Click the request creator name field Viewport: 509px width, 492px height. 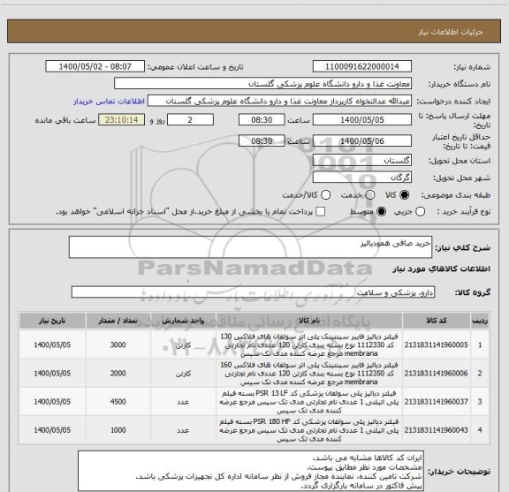click(x=279, y=101)
